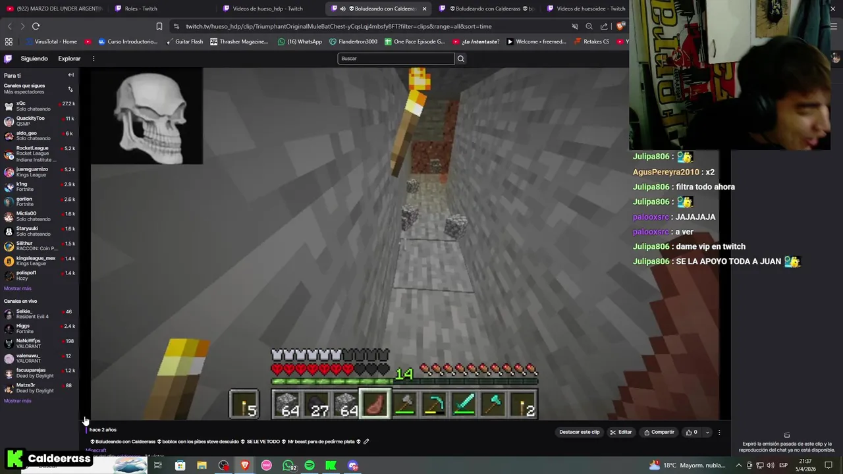Mute audio icon on the active tab
843x474 pixels.
point(342,9)
